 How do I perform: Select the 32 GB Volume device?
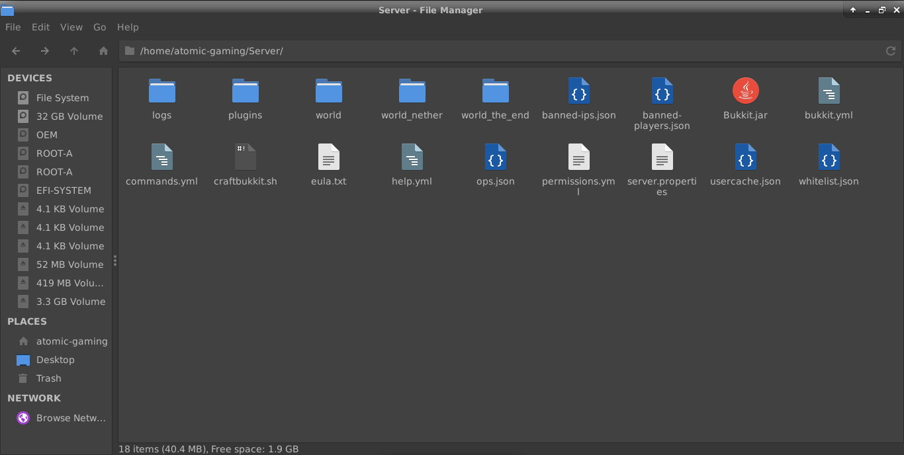pyautogui.click(x=69, y=116)
